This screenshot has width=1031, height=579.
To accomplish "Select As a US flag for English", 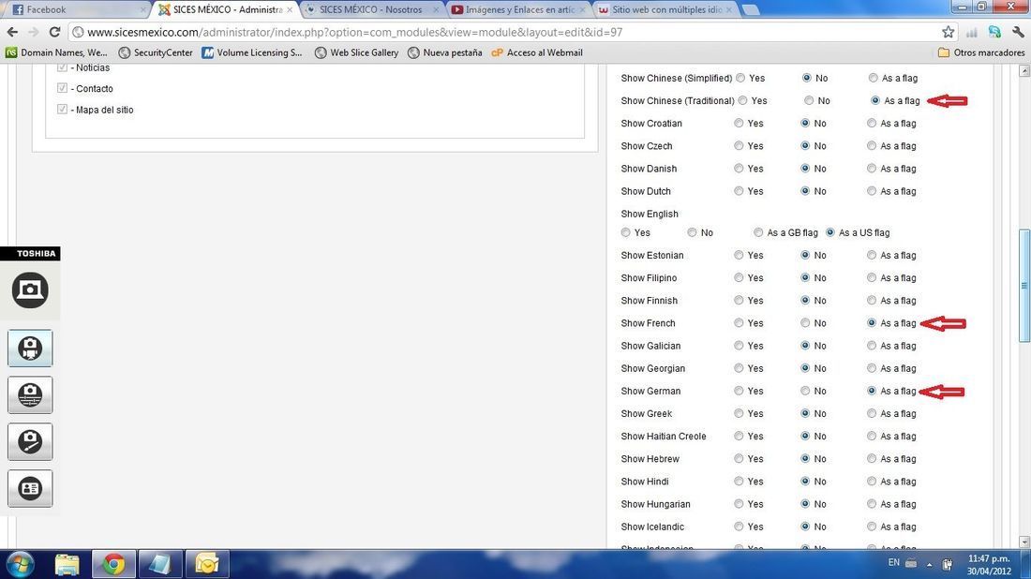I will click(829, 232).
